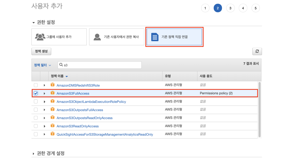Check the AmazonDMSRedshiftS3Role checkbox

(x=36, y=85)
